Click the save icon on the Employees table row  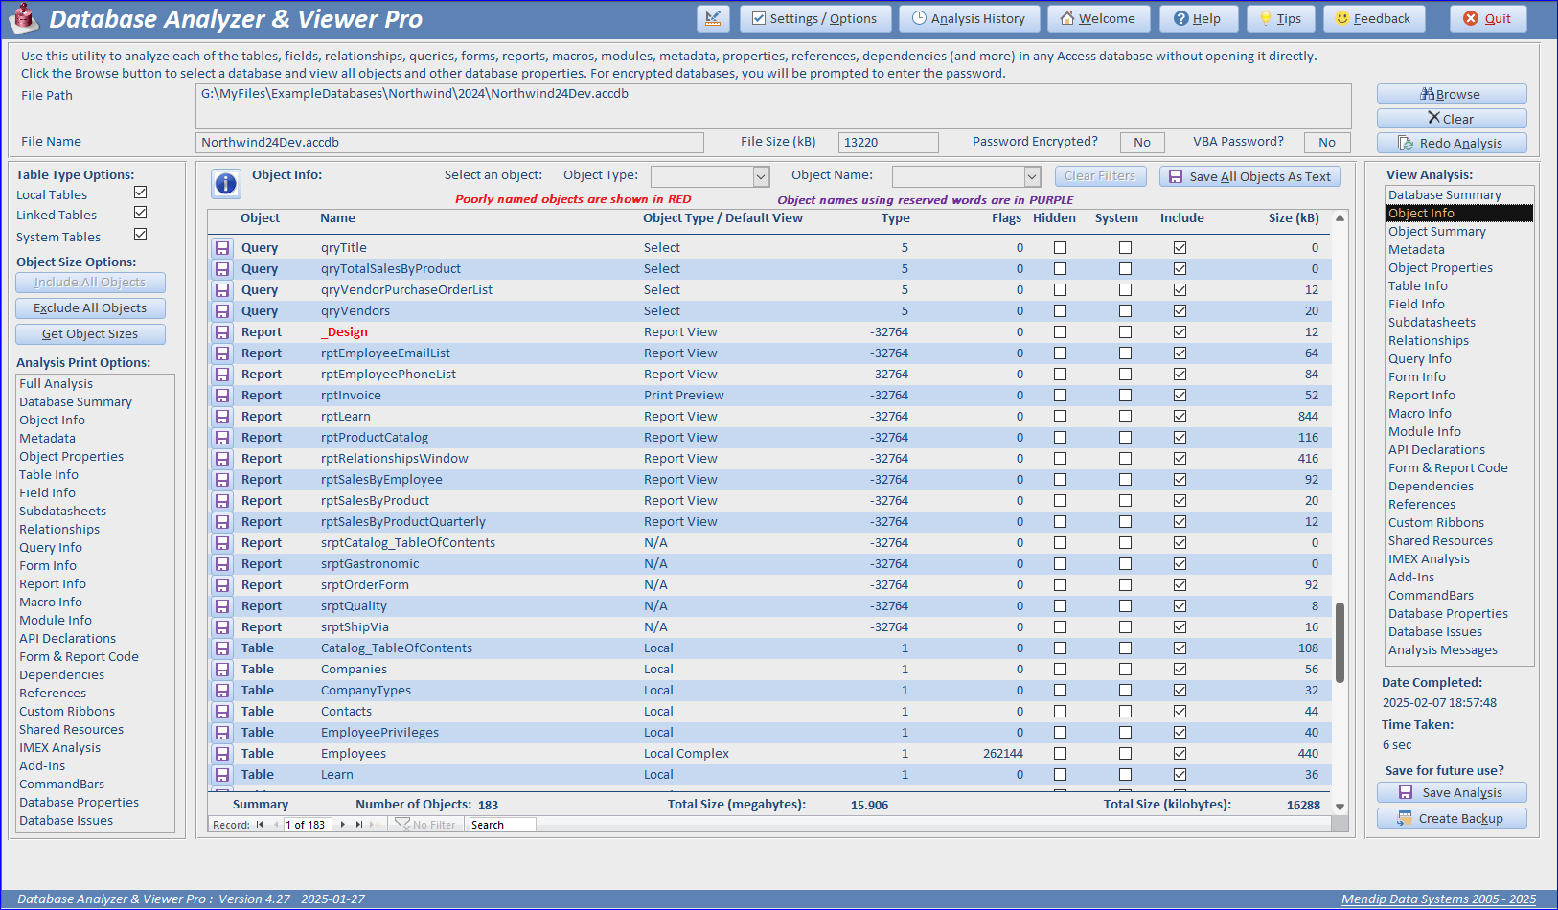(222, 754)
